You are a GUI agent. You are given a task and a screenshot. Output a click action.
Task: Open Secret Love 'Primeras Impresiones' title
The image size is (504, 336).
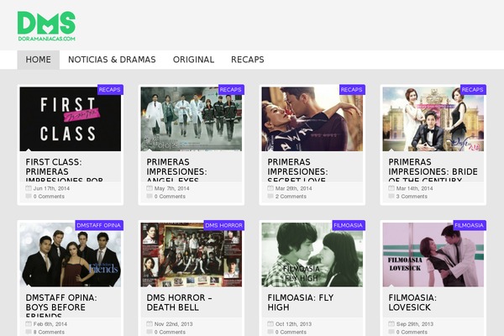(297, 171)
